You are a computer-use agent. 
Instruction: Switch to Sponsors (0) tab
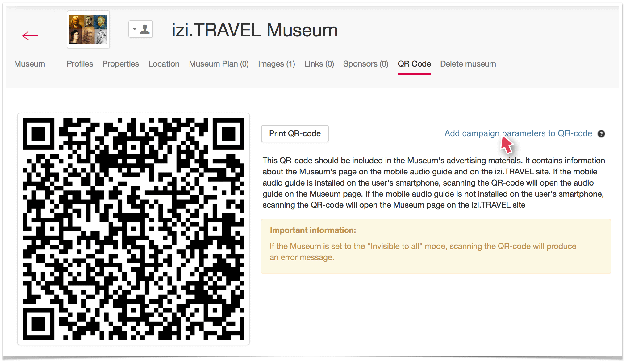click(366, 64)
